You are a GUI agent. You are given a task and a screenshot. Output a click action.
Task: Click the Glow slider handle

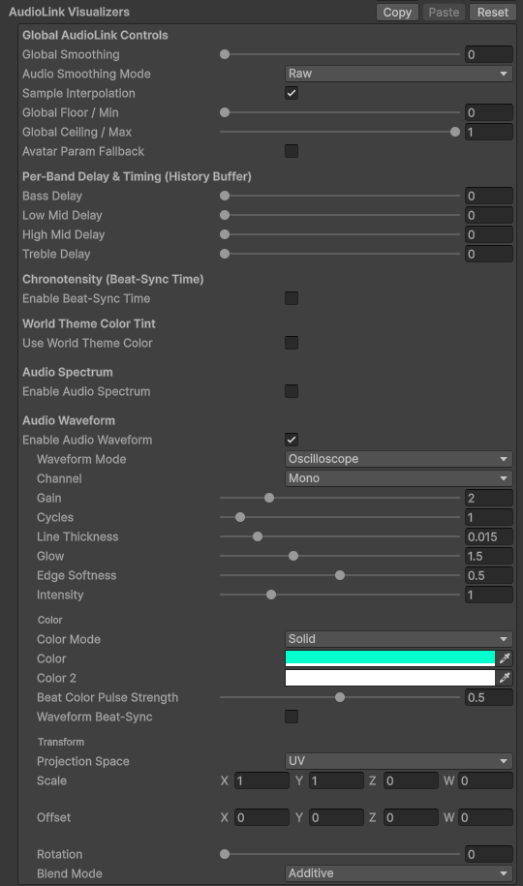(x=292, y=556)
